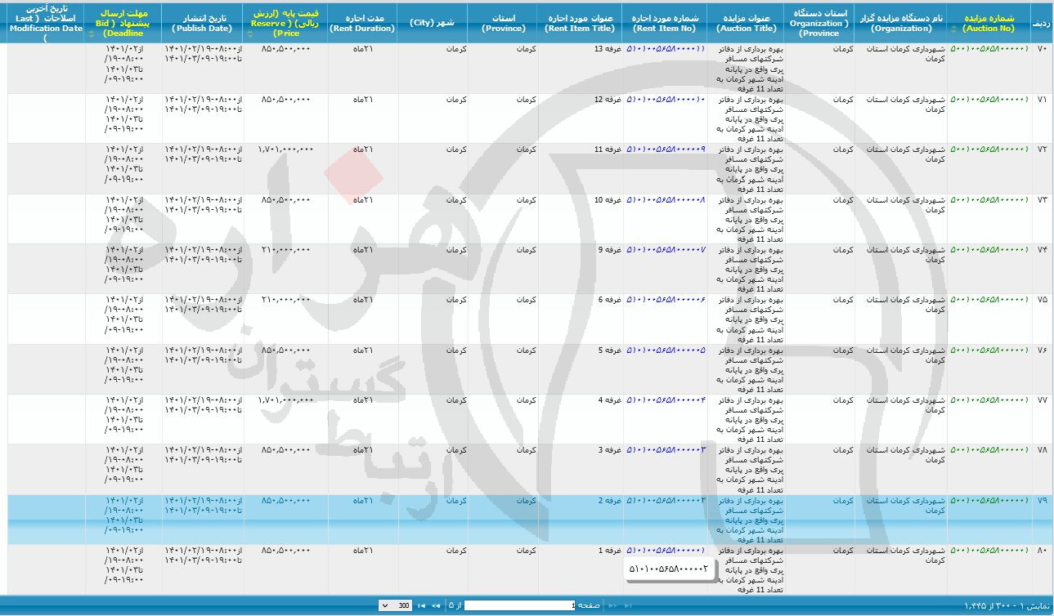
Task: Click the sort arrows beside Reserve Price header
Action: [249, 34]
